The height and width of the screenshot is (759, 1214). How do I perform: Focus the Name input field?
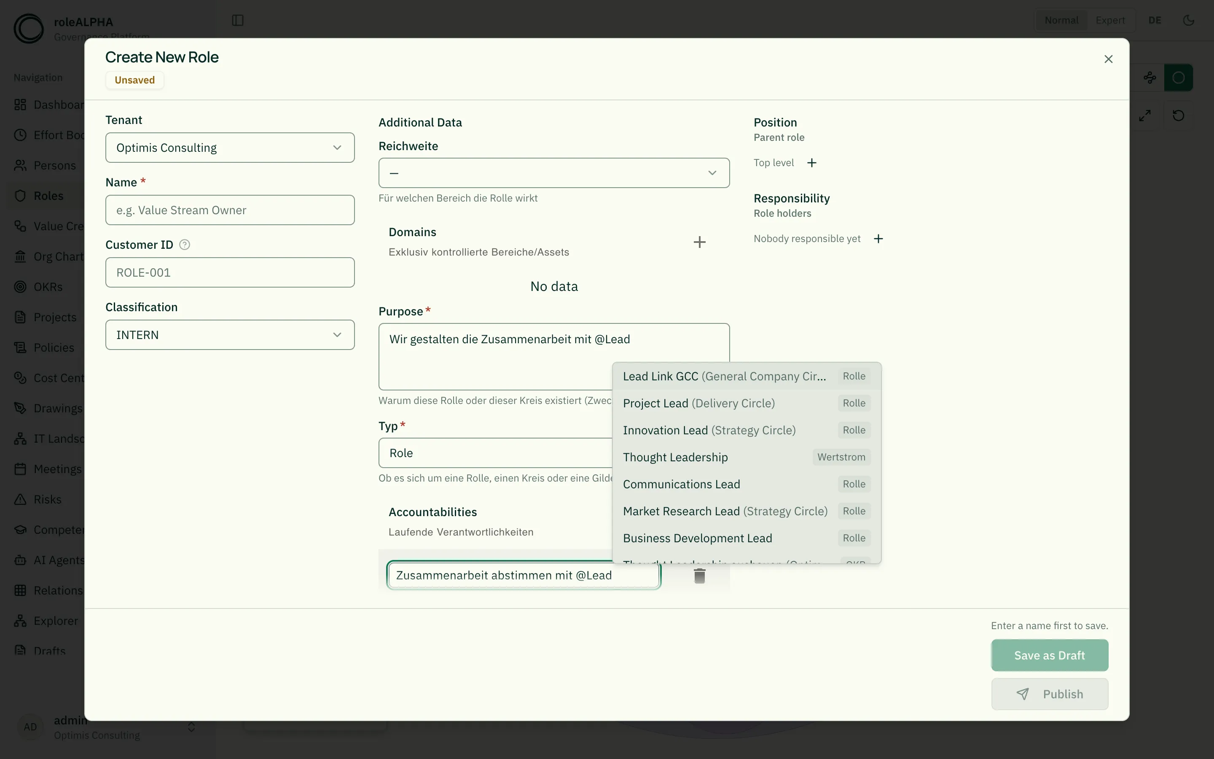tap(230, 210)
